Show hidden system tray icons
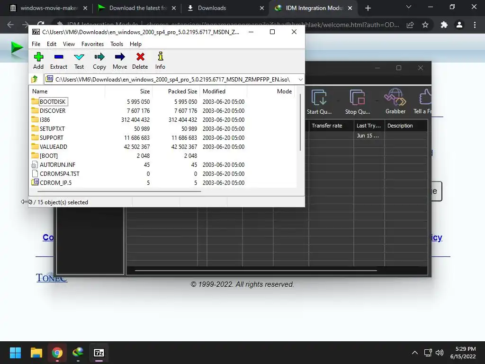 coord(415,353)
